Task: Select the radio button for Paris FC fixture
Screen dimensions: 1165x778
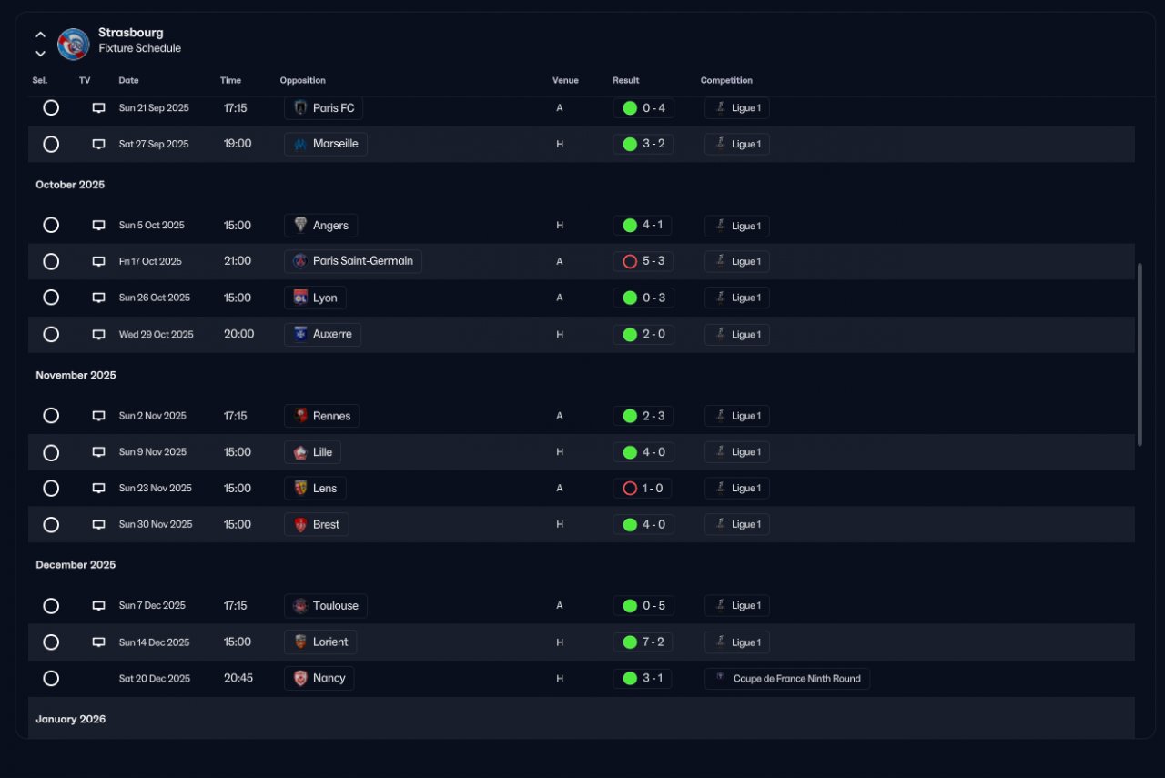Action: [51, 107]
